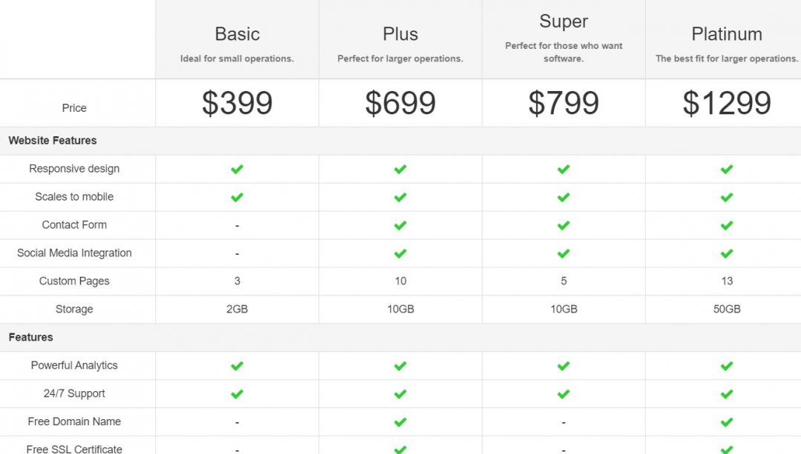Click Basic plan Powerful Analytics checkmark

pos(237,366)
